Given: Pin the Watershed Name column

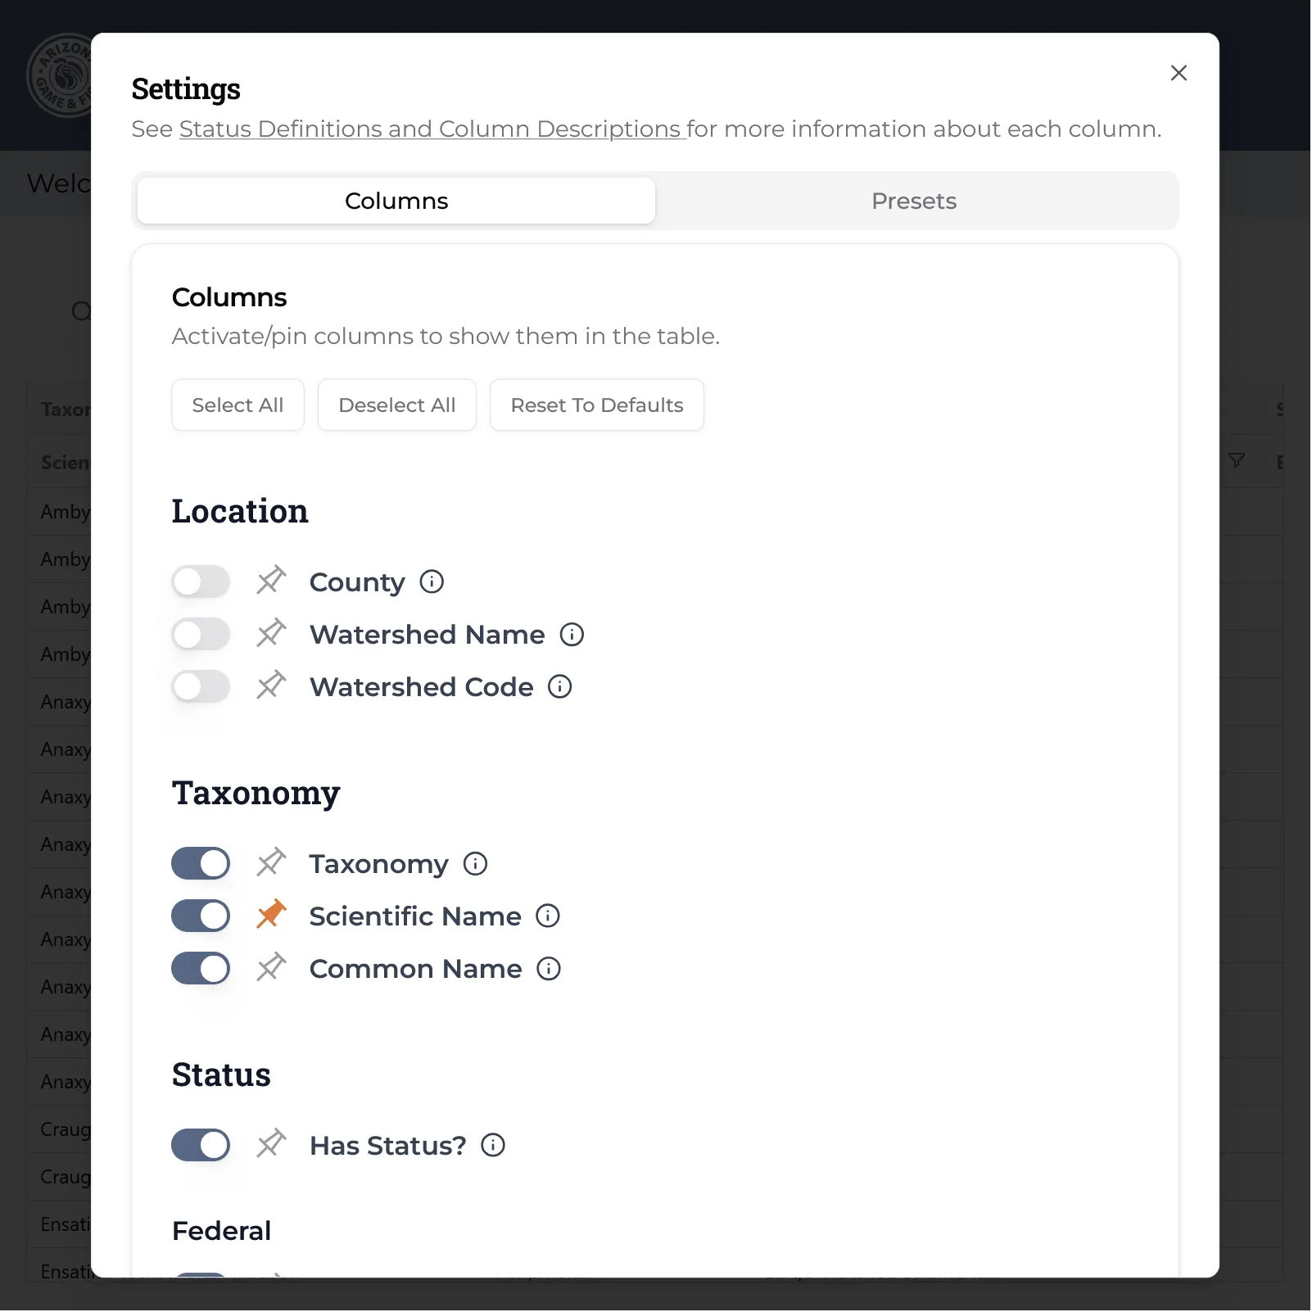Looking at the screenshot, I should click(x=271, y=633).
